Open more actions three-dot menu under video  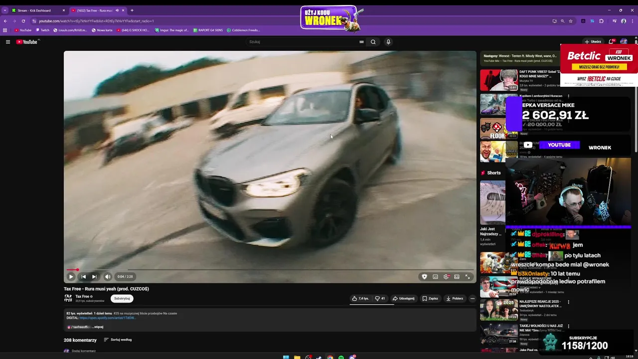pyautogui.click(x=473, y=299)
